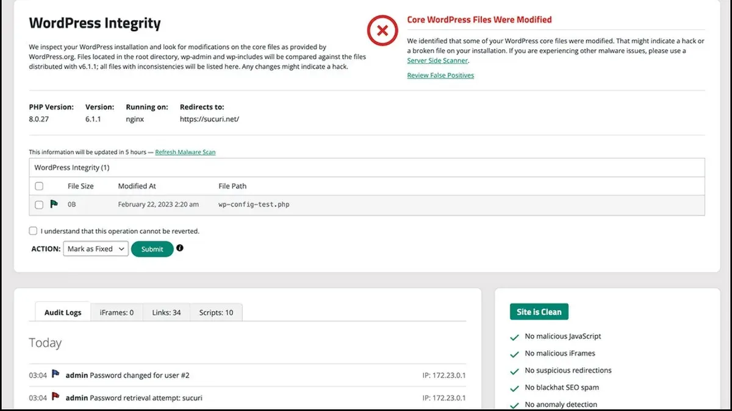Click the red X error status icon
This screenshot has height=411, width=732.
(382, 30)
